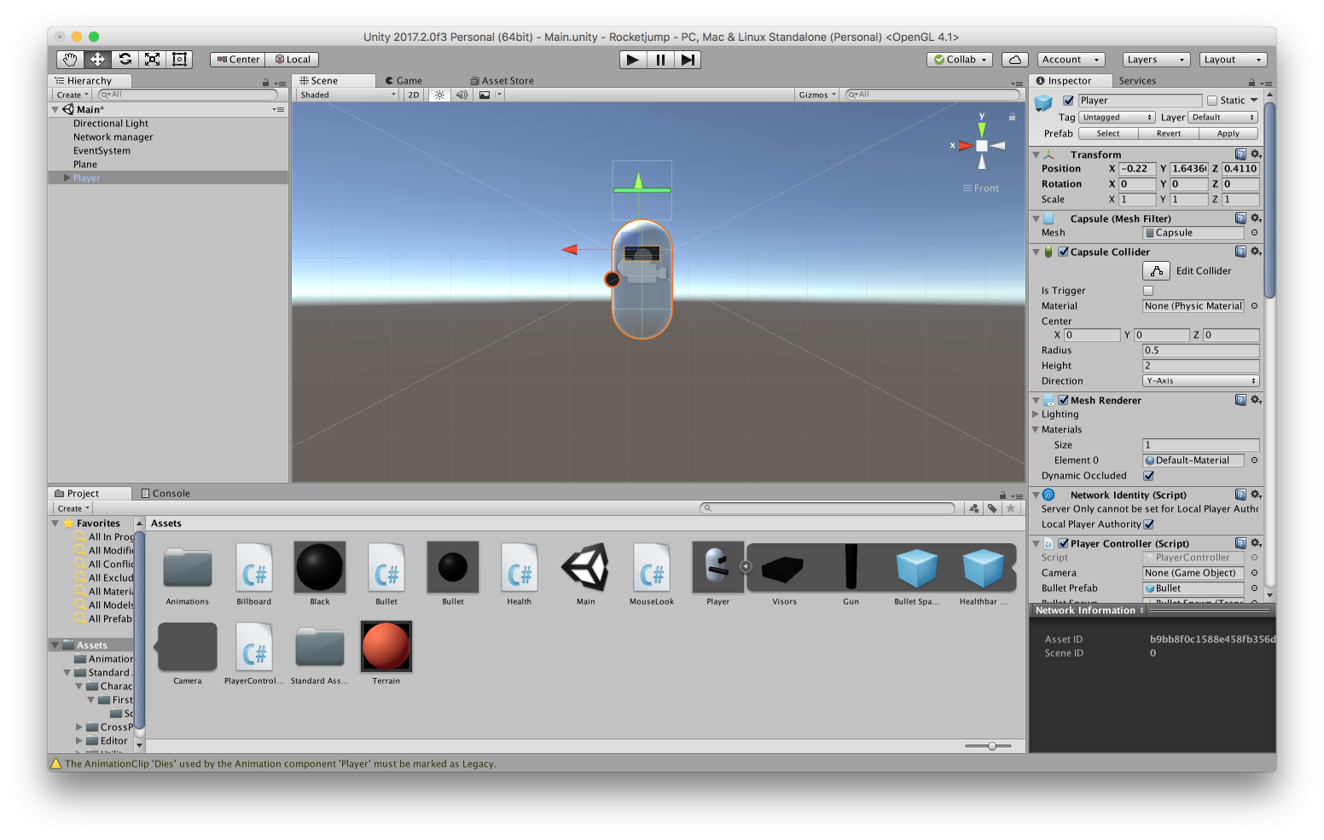Screen dimensions: 1324x840
Task: Open Transform component gear menu
Action: (1256, 154)
